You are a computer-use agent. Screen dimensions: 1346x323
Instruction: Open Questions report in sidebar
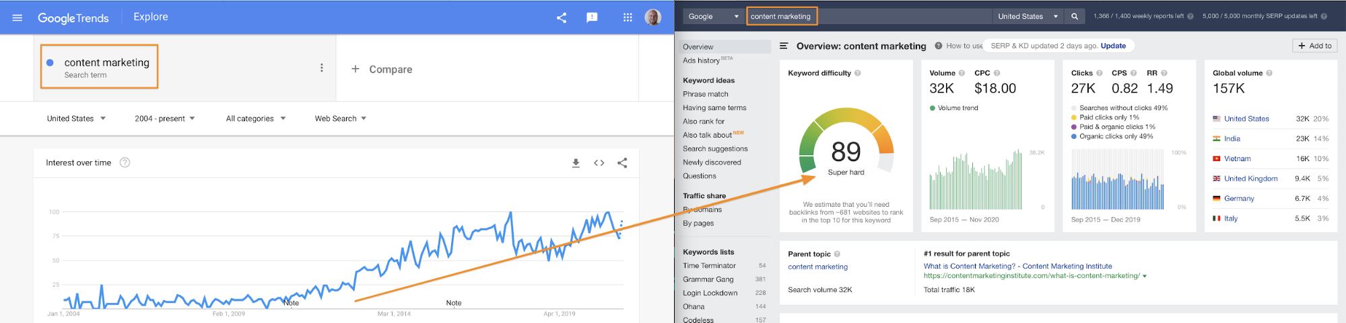700,176
